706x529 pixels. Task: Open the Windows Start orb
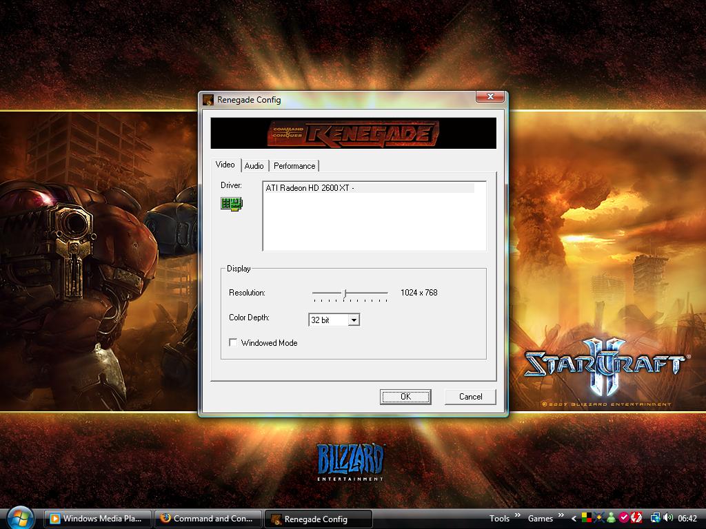click(x=19, y=517)
